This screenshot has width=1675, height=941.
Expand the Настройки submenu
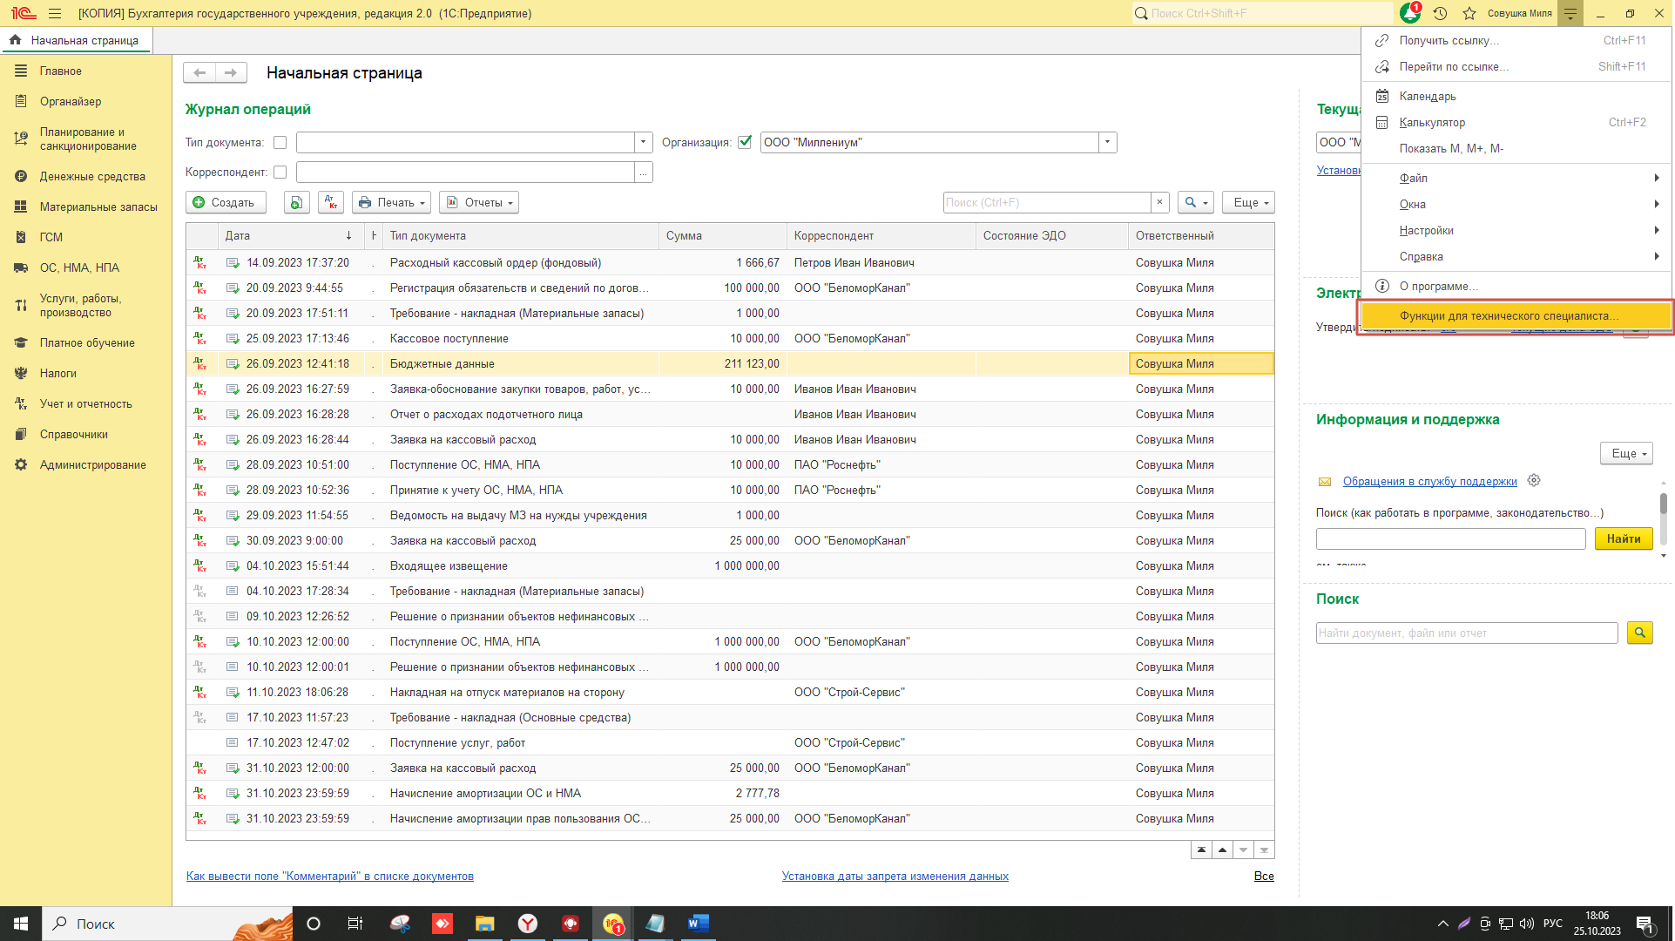1516,230
